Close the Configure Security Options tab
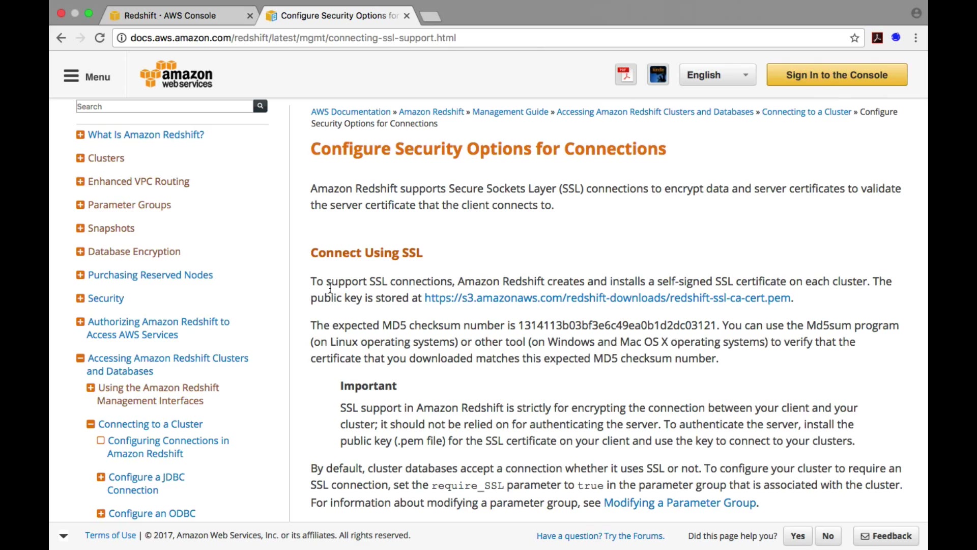 407,16
